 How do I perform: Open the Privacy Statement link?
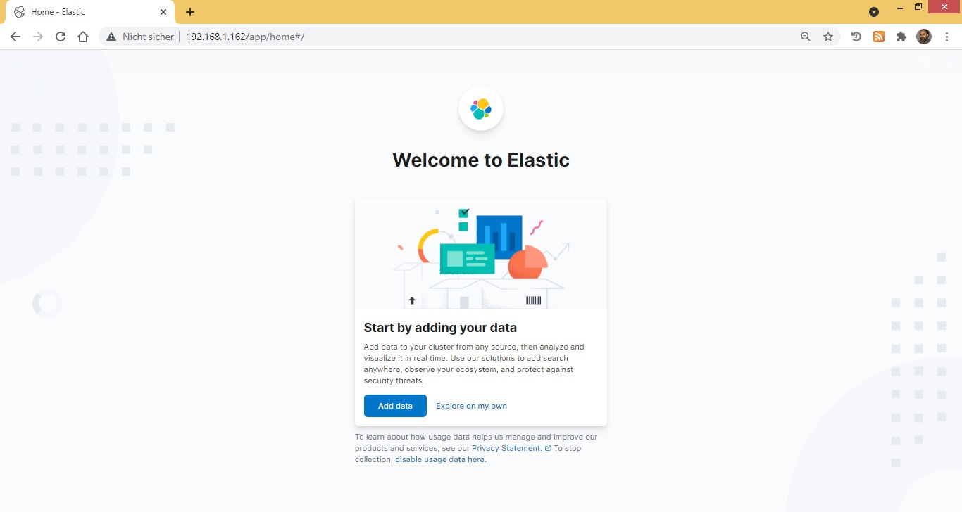506,448
